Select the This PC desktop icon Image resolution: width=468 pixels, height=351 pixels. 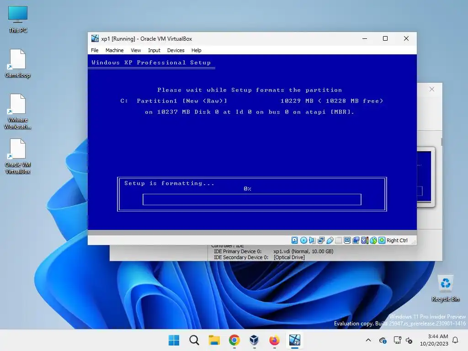point(18,19)
